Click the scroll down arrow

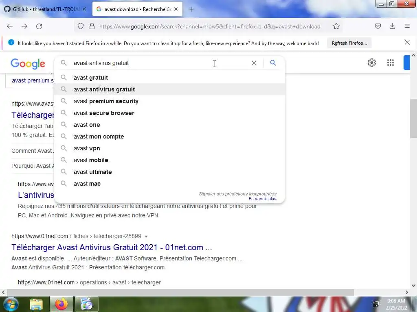[x=414, y=286]
